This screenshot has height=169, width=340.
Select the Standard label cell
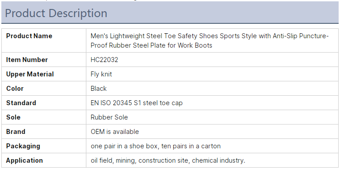pyautogui.click(x=44, y=102)
